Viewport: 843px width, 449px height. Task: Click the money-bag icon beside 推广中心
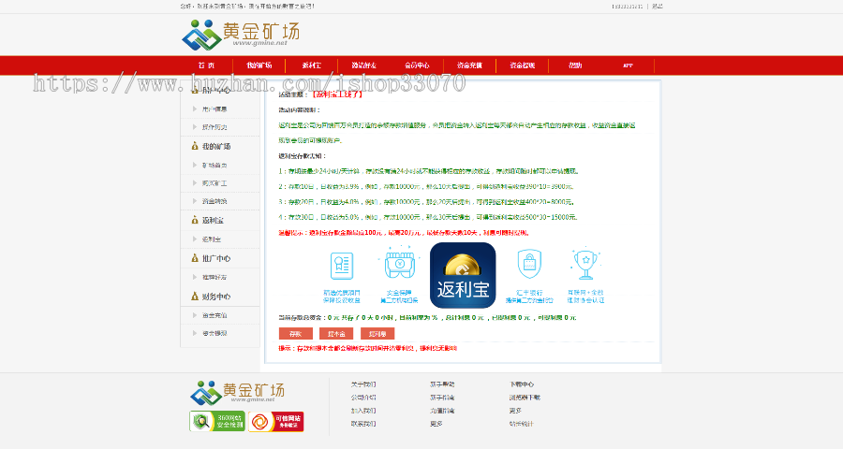pos(195,258)
